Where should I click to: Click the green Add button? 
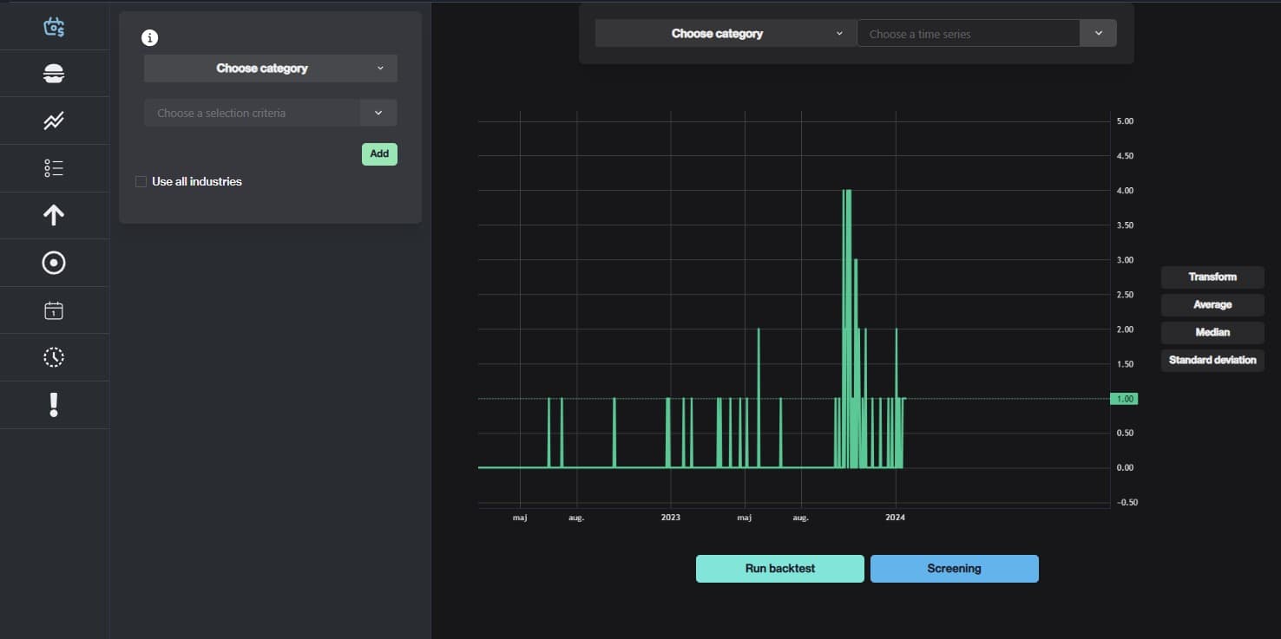(x=379, y=154)
